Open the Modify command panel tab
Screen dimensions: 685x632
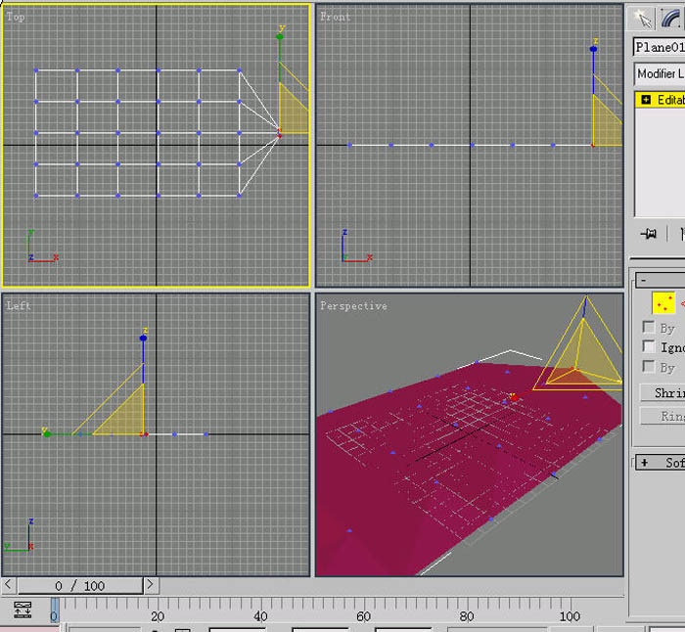[x=672, y=19]
